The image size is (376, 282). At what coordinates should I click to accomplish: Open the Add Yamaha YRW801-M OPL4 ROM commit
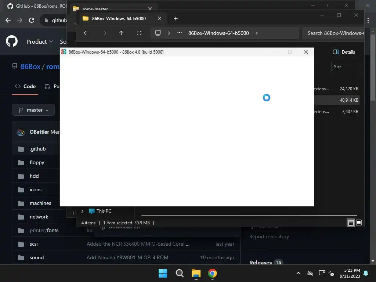[127, 257]
